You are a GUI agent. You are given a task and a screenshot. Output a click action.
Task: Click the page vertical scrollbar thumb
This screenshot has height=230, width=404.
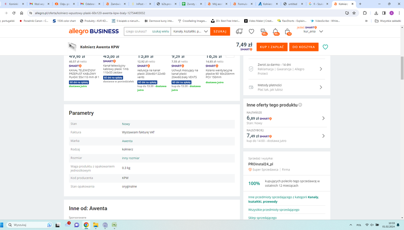coord(402,68)
